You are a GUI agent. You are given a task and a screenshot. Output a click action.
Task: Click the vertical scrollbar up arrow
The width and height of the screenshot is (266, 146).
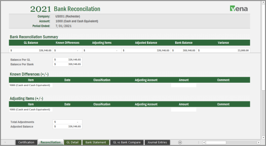tap(263, 2)
